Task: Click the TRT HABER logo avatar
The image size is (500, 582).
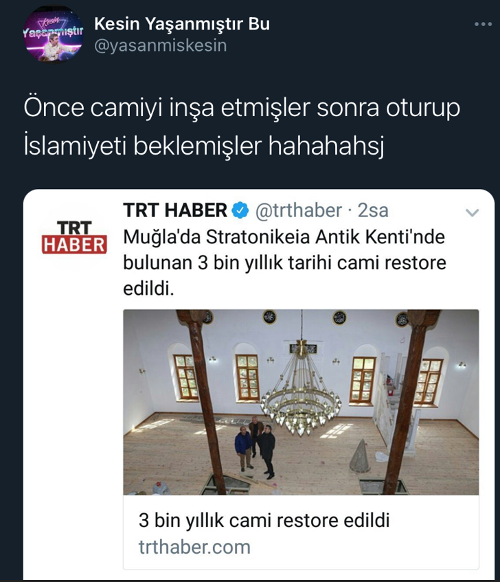Action: [x=74, y=237]
